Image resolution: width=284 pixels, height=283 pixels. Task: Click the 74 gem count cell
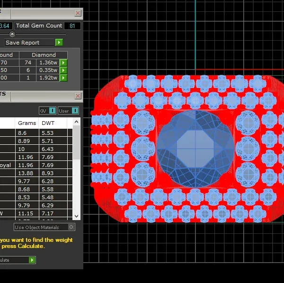(28, 62)
